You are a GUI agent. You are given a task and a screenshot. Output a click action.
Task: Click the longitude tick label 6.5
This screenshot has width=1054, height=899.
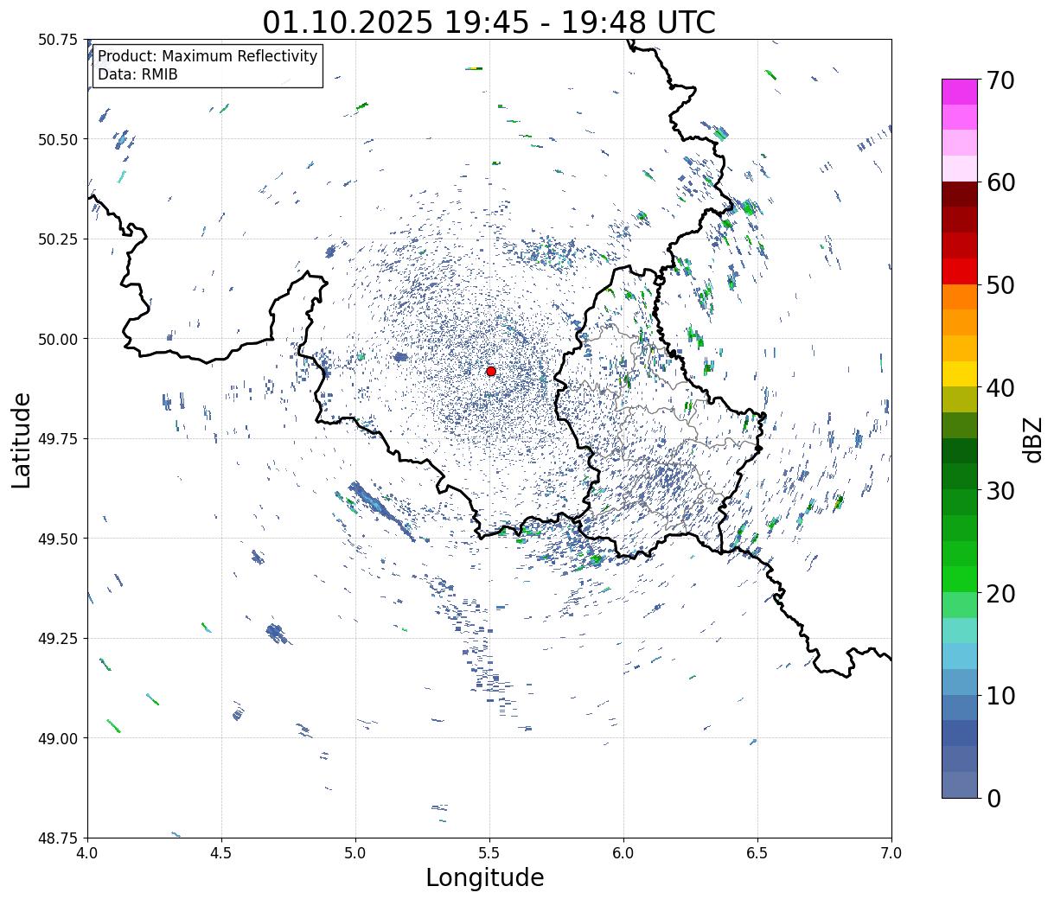pyautogui.click(x=757, y=852)
